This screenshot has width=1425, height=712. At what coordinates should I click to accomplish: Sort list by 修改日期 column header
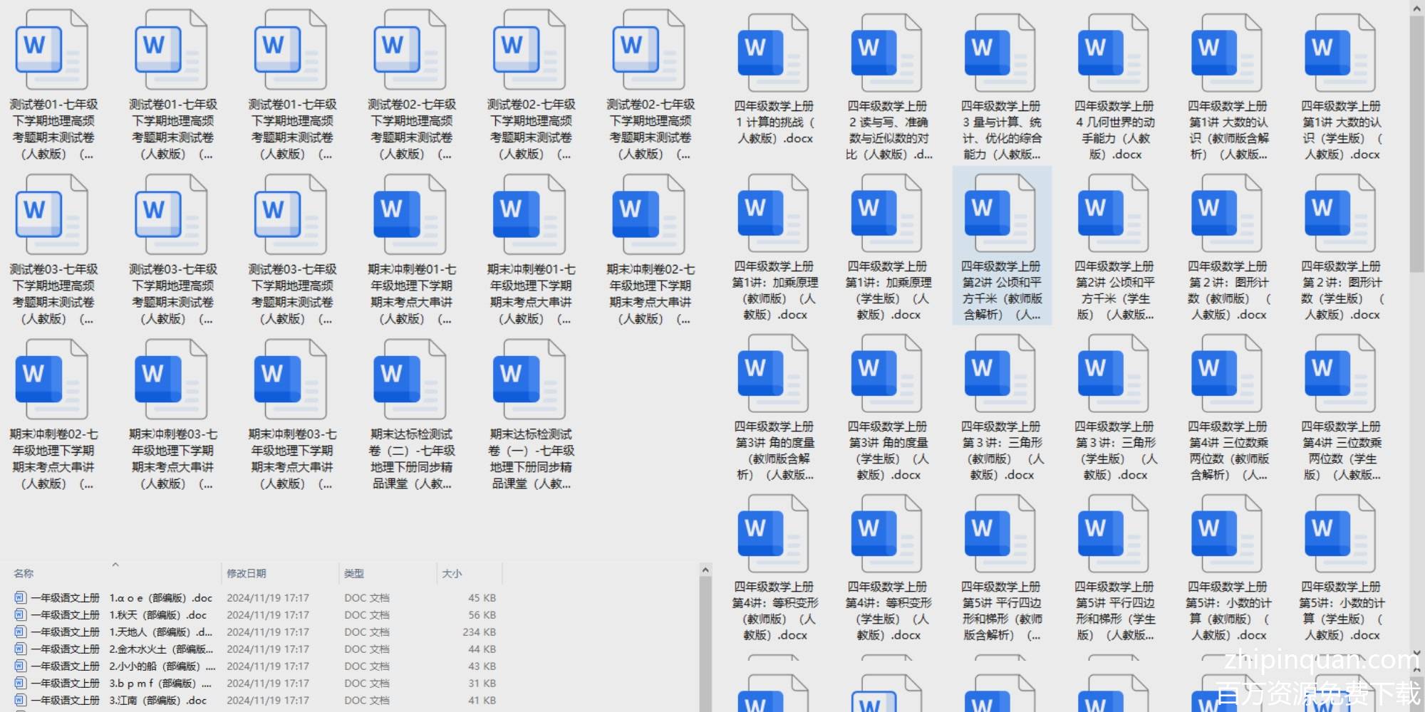(x=247, y=574)
